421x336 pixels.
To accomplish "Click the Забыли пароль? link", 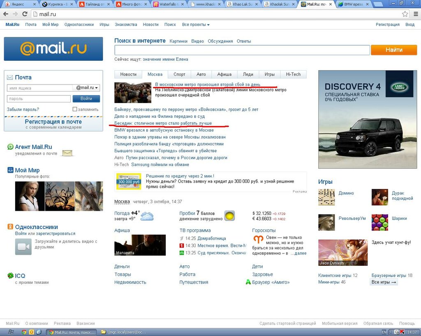I will [23, 109].
